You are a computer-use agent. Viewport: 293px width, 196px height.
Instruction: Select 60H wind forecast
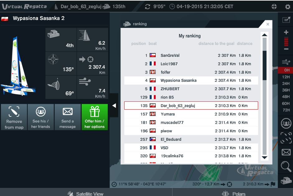click(x=286, y=103)
